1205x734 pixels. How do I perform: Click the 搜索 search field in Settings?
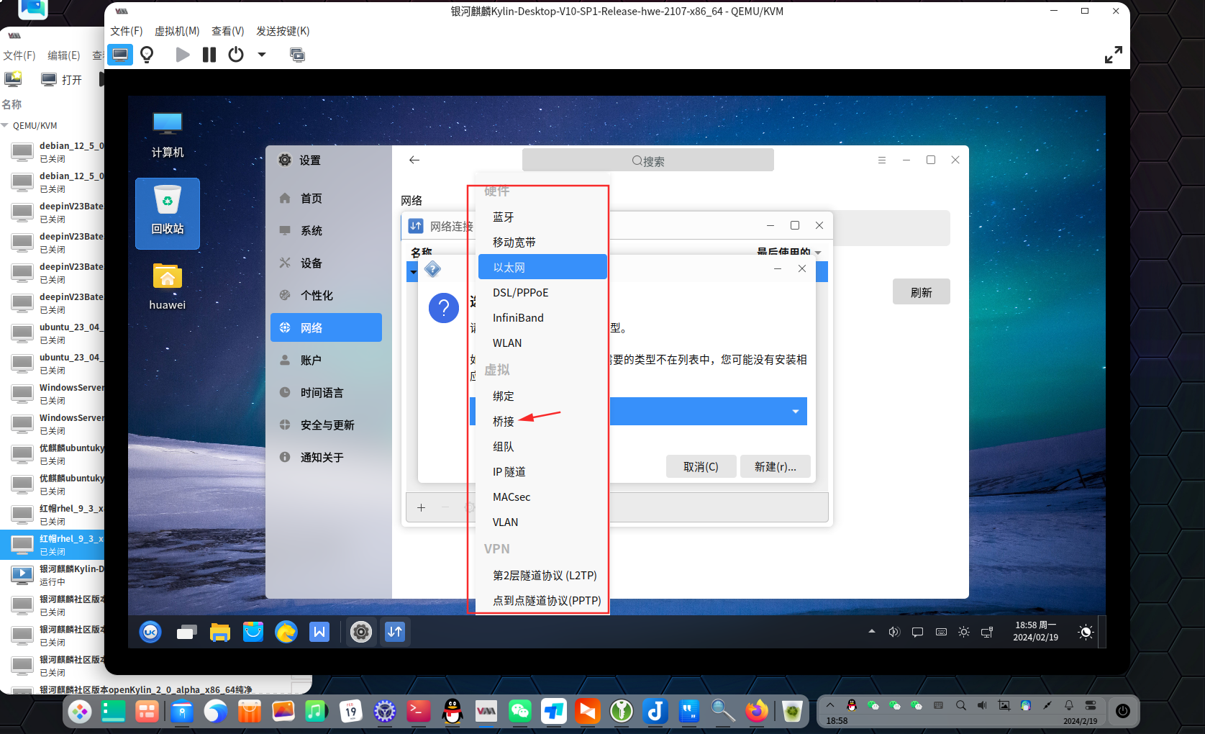[648, 160]
